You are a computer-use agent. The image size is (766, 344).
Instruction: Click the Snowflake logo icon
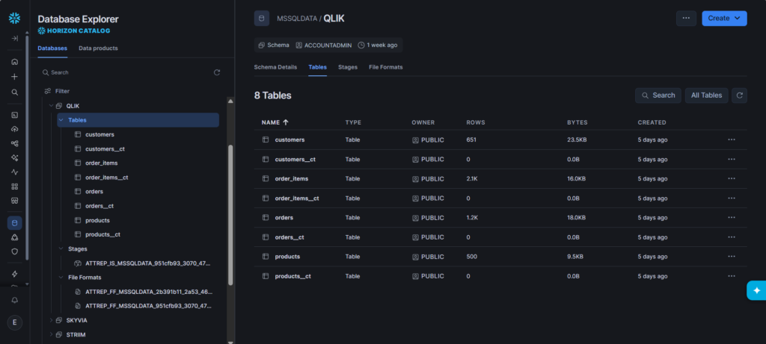point(14,19)
